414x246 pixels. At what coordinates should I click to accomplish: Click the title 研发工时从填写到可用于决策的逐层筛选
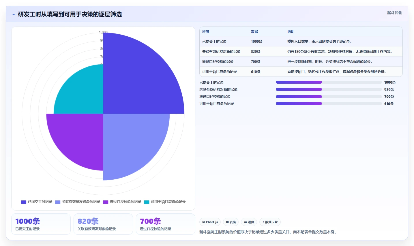coord(70,14)
